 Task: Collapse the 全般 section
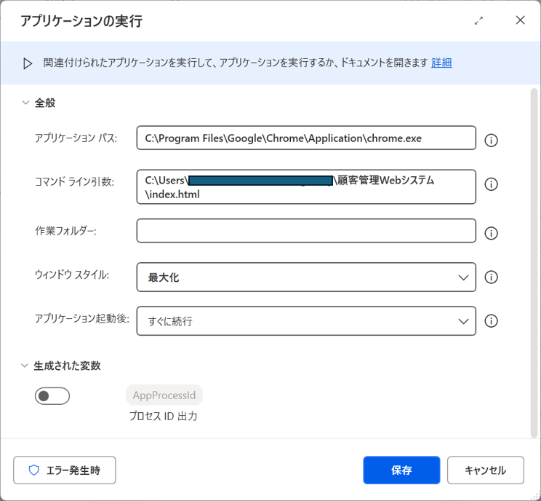click(26, 103)
